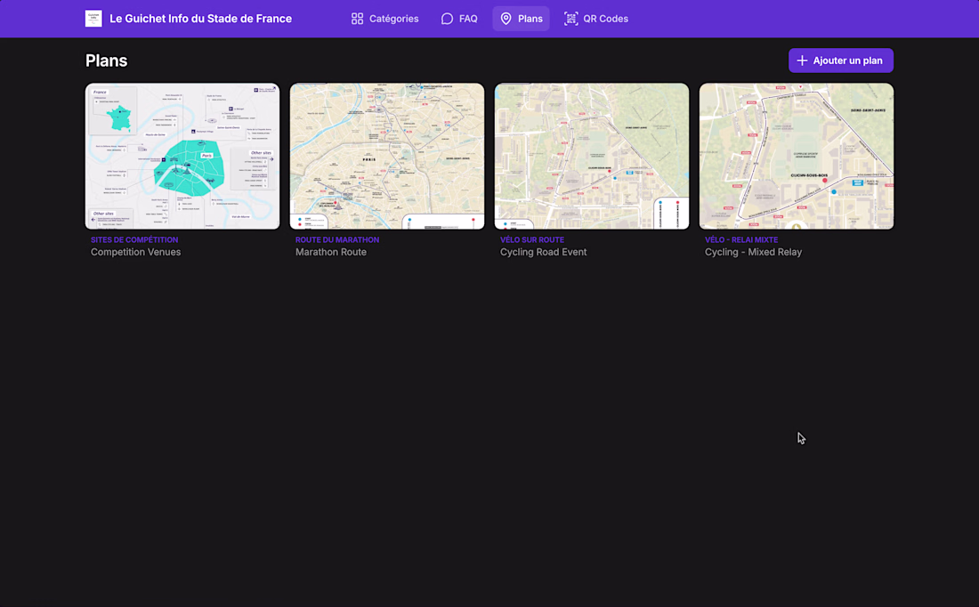Viewport: 979px width, 607px height.
Task: Select the Competition Venues caption
Action: point(135,252)
